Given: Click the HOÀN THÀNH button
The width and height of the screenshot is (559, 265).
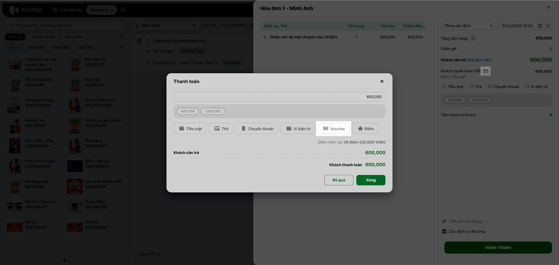Looking at the screenshot, I should click(x=498, y=248).
